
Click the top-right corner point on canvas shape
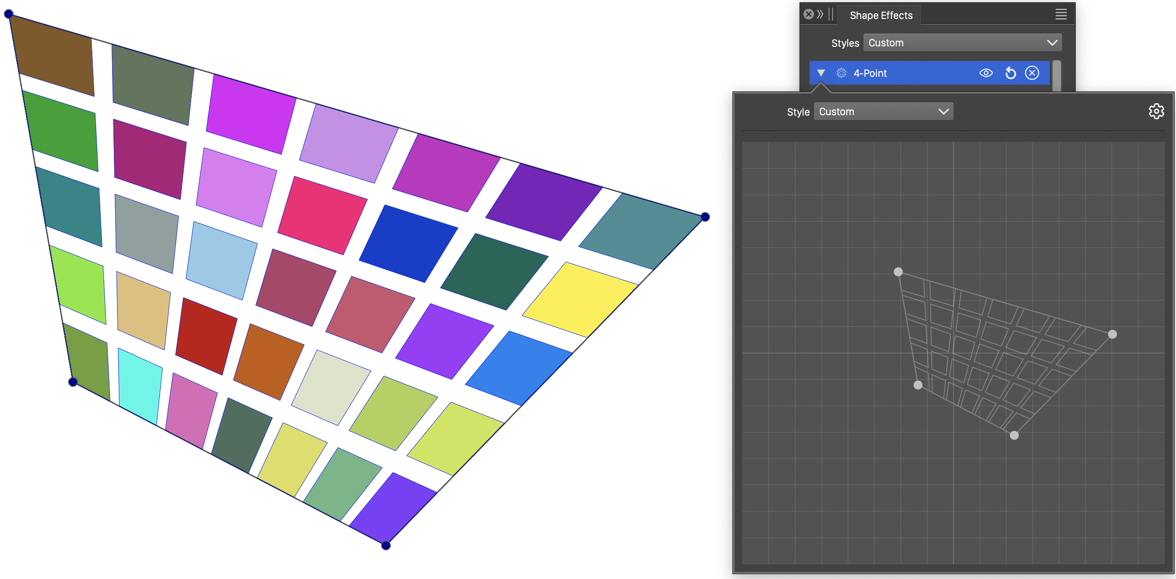705,217
